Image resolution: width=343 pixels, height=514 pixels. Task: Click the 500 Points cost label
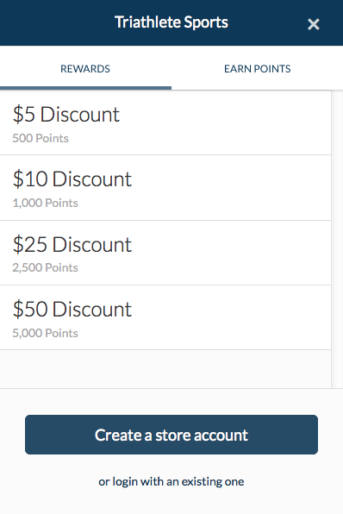click(41, 138)
